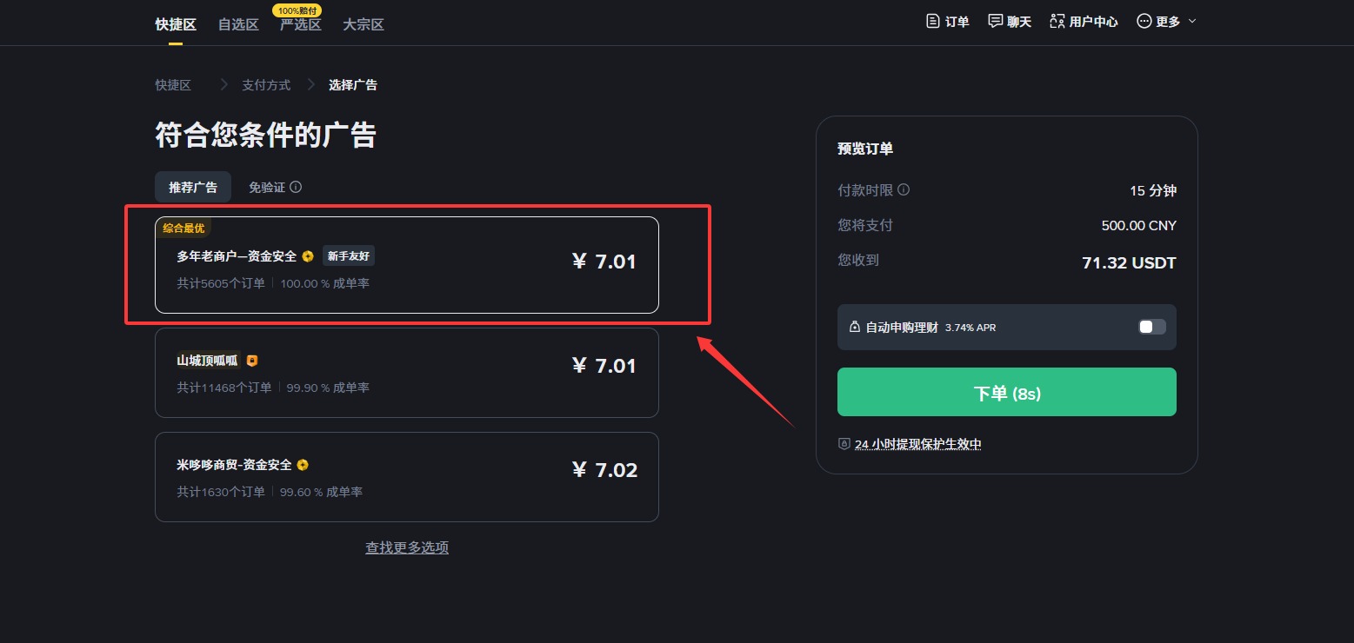
Task: Click merchant badge next to 山城顶呱呱
Action: (252, 361)
